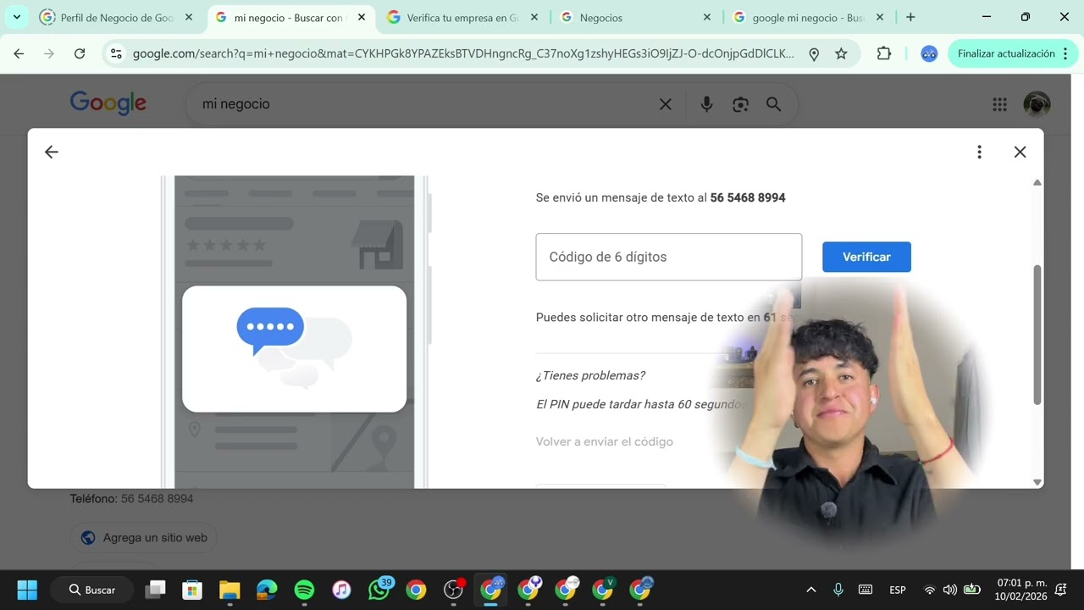Open Microsoft Store from taskbar
The height and width of the screenshot is (610, 1084).
tap(192, 590)
